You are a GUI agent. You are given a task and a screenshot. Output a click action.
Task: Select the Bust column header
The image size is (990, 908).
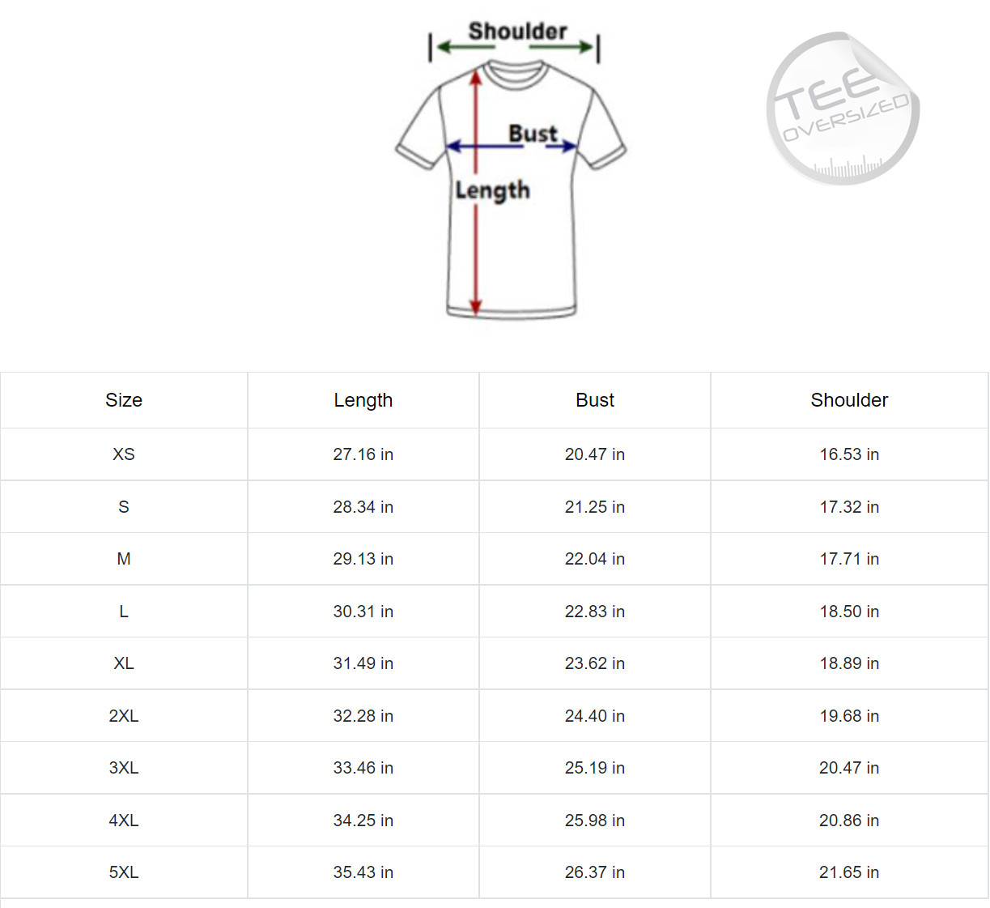coord(595,400)
